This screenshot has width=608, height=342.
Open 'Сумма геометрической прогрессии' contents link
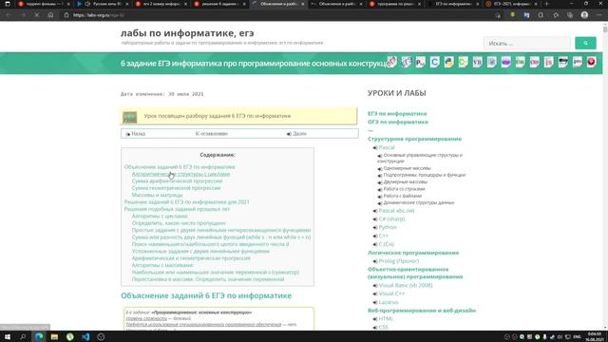pyautogui.click(x=176, y=188)
